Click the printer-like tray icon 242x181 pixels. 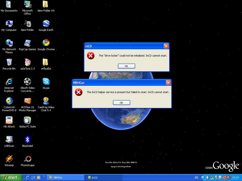pyautogui.click(x=220, y=178)
